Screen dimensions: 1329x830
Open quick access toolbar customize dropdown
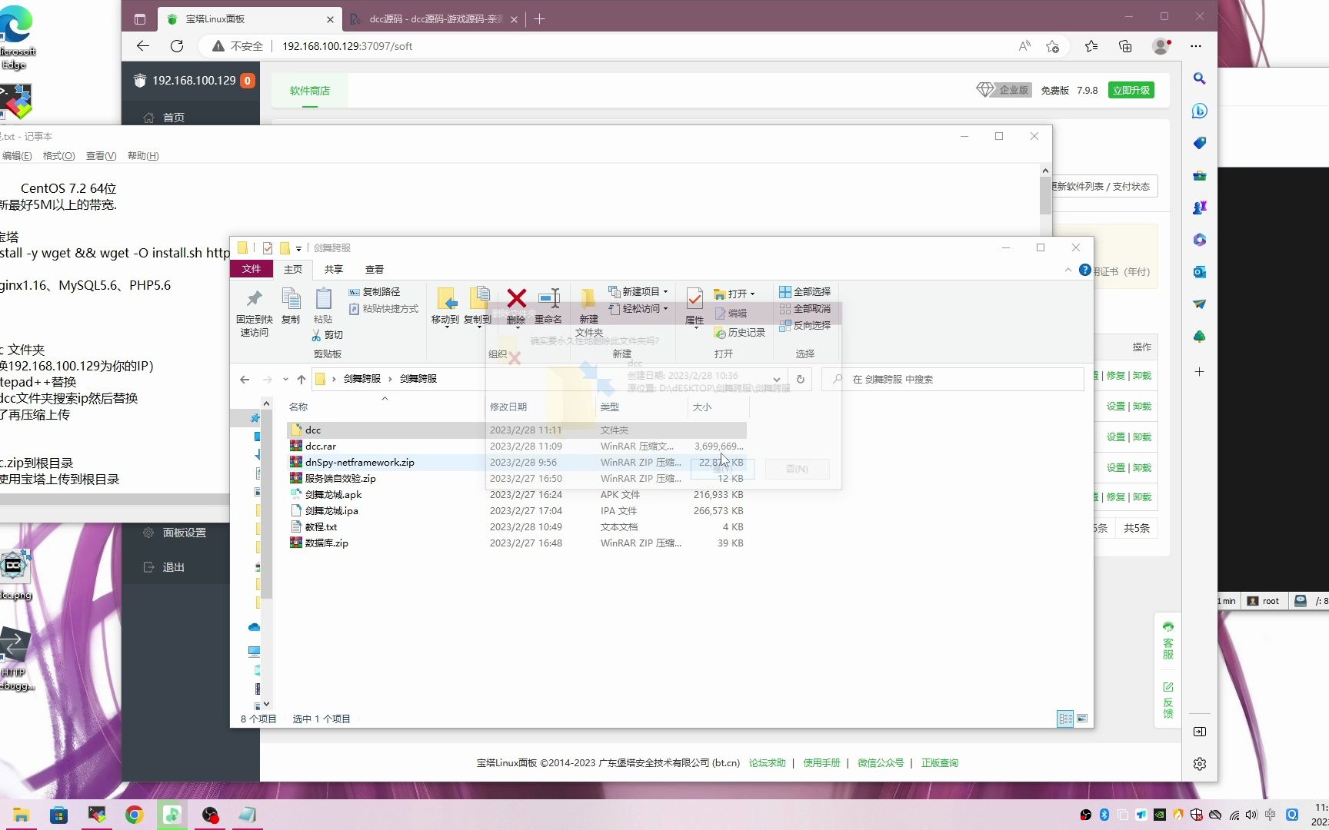[298, 248]
